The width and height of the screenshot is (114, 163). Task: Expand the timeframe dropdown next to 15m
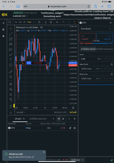click(34, 22)
